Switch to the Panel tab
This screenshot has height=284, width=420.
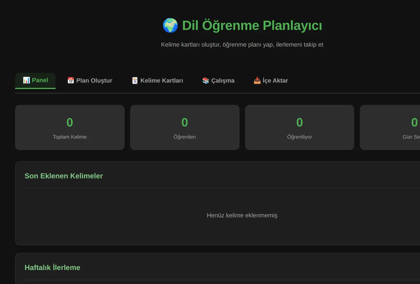click(35, 81)
